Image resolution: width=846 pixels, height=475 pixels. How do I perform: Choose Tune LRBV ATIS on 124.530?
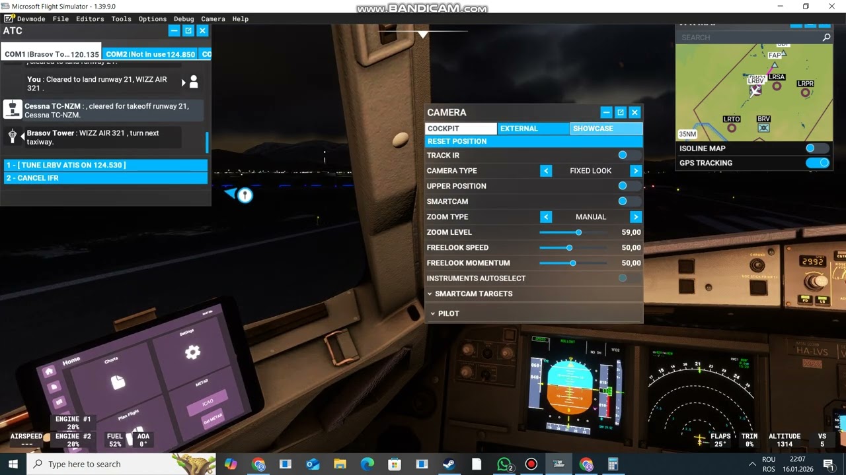(x=106, y=165)
